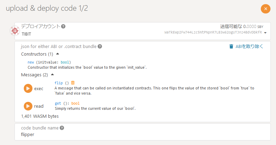Open help for デプロイアカウント label

[x=63, y=26]
